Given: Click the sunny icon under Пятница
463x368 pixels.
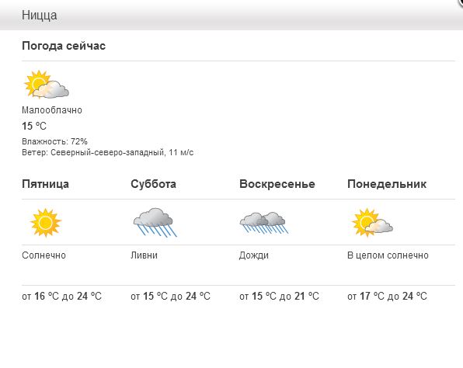Looking at the screenshot, I should click(x=46, y=223).
